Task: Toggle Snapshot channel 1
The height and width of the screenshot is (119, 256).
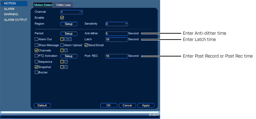Action: (62, 67)
